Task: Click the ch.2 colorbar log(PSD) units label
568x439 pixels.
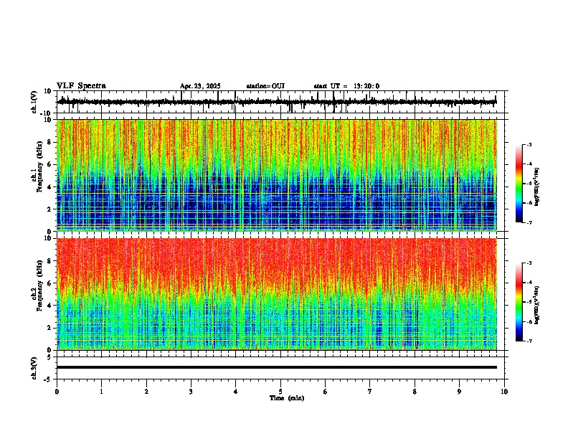Action: coord(537,305)
